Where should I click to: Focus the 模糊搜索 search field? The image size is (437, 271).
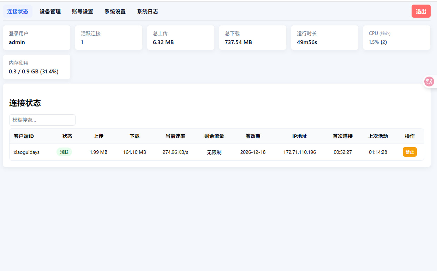pyautogui.click(x=42, y=120)
